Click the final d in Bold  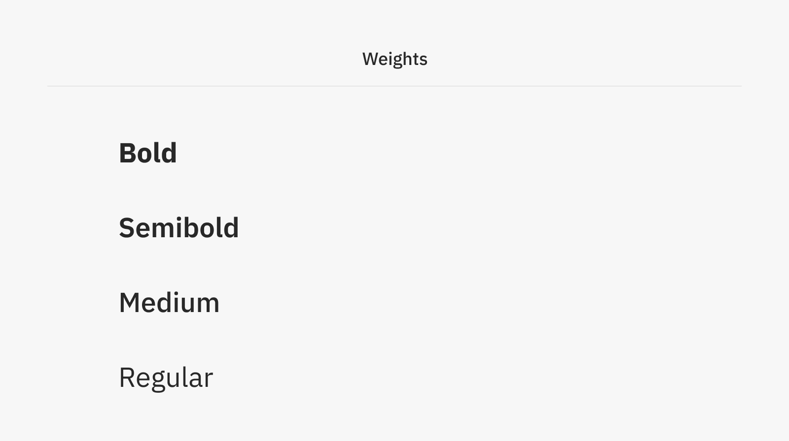pyautogui.click(x=169, y=153)
